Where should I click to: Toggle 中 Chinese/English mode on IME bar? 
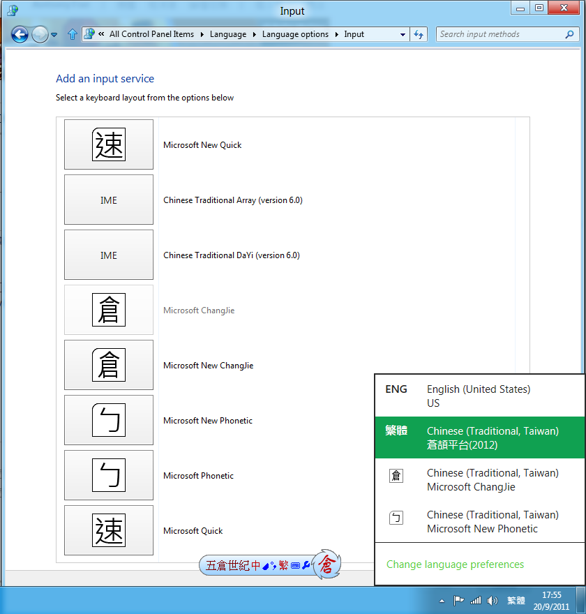[256, 565]
